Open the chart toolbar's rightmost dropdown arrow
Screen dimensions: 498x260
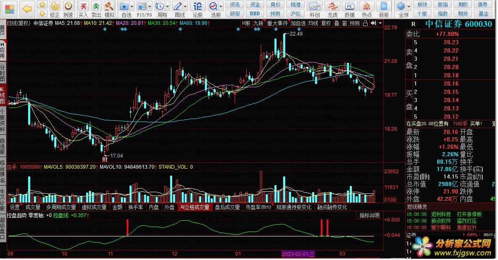pos(380,23)
